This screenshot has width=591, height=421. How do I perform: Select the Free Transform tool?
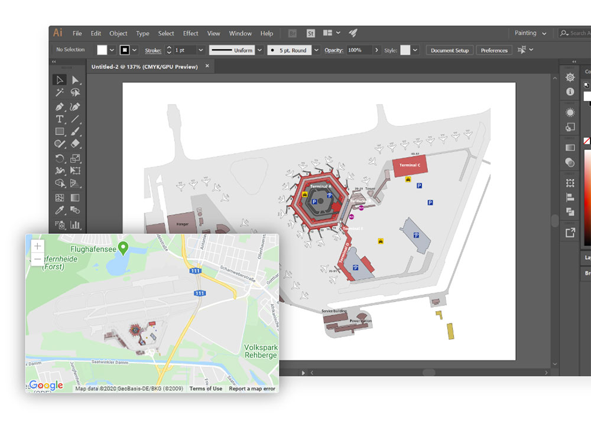[x=75, y=171]
